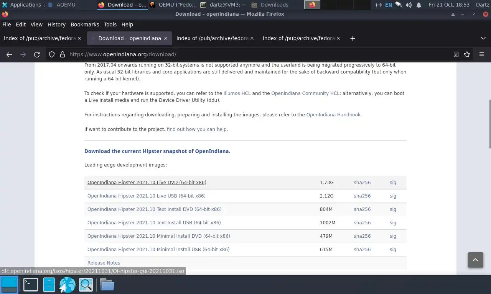
Task: Open the sig link for Minimal Install DVD
Action: point(393,236)
